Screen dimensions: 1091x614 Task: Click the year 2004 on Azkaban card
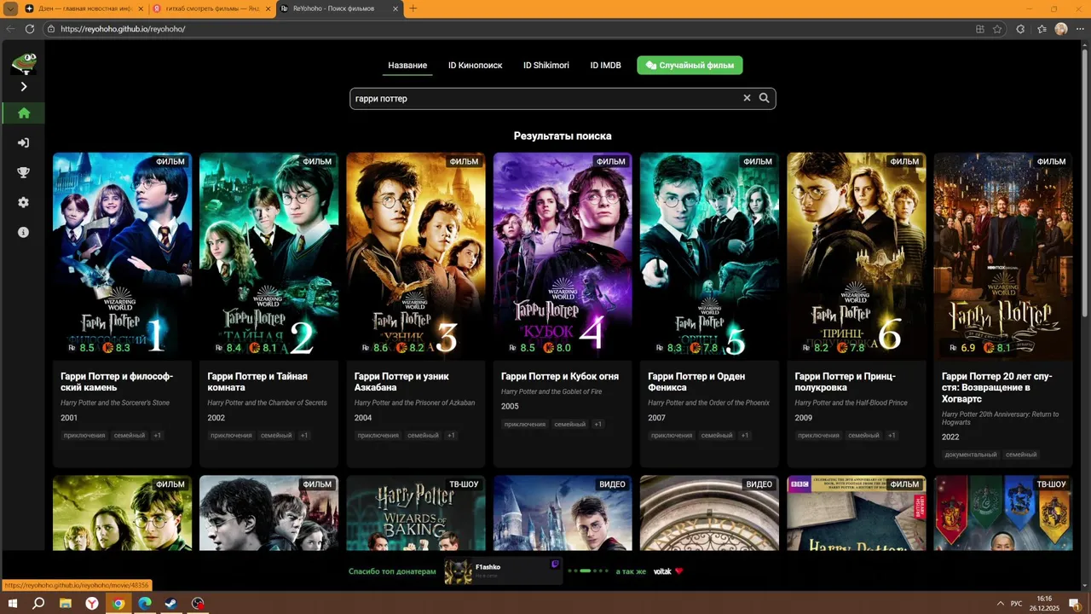pos(363,418)
